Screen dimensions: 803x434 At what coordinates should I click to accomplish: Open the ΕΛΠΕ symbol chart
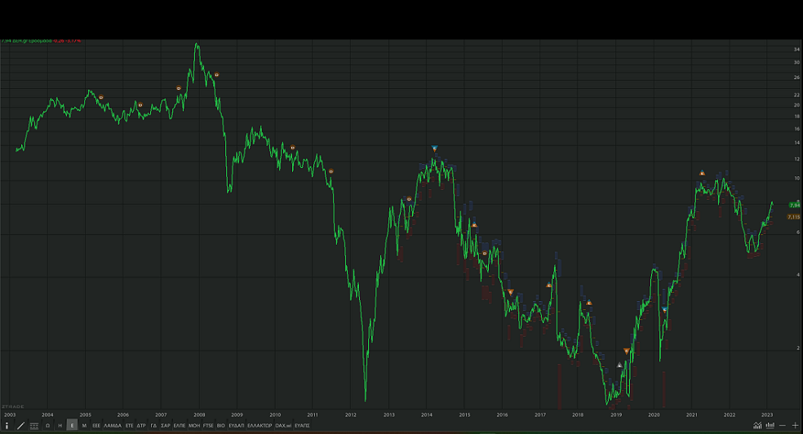point(180,425)
